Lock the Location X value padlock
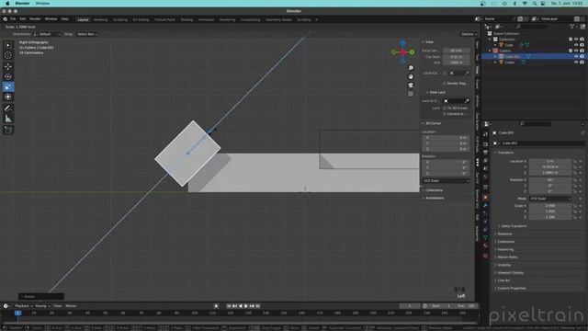The width and height of the screenshot is (588, 331). tap(575, 162)
